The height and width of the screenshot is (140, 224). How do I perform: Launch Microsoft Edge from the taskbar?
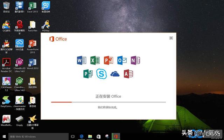82,136
